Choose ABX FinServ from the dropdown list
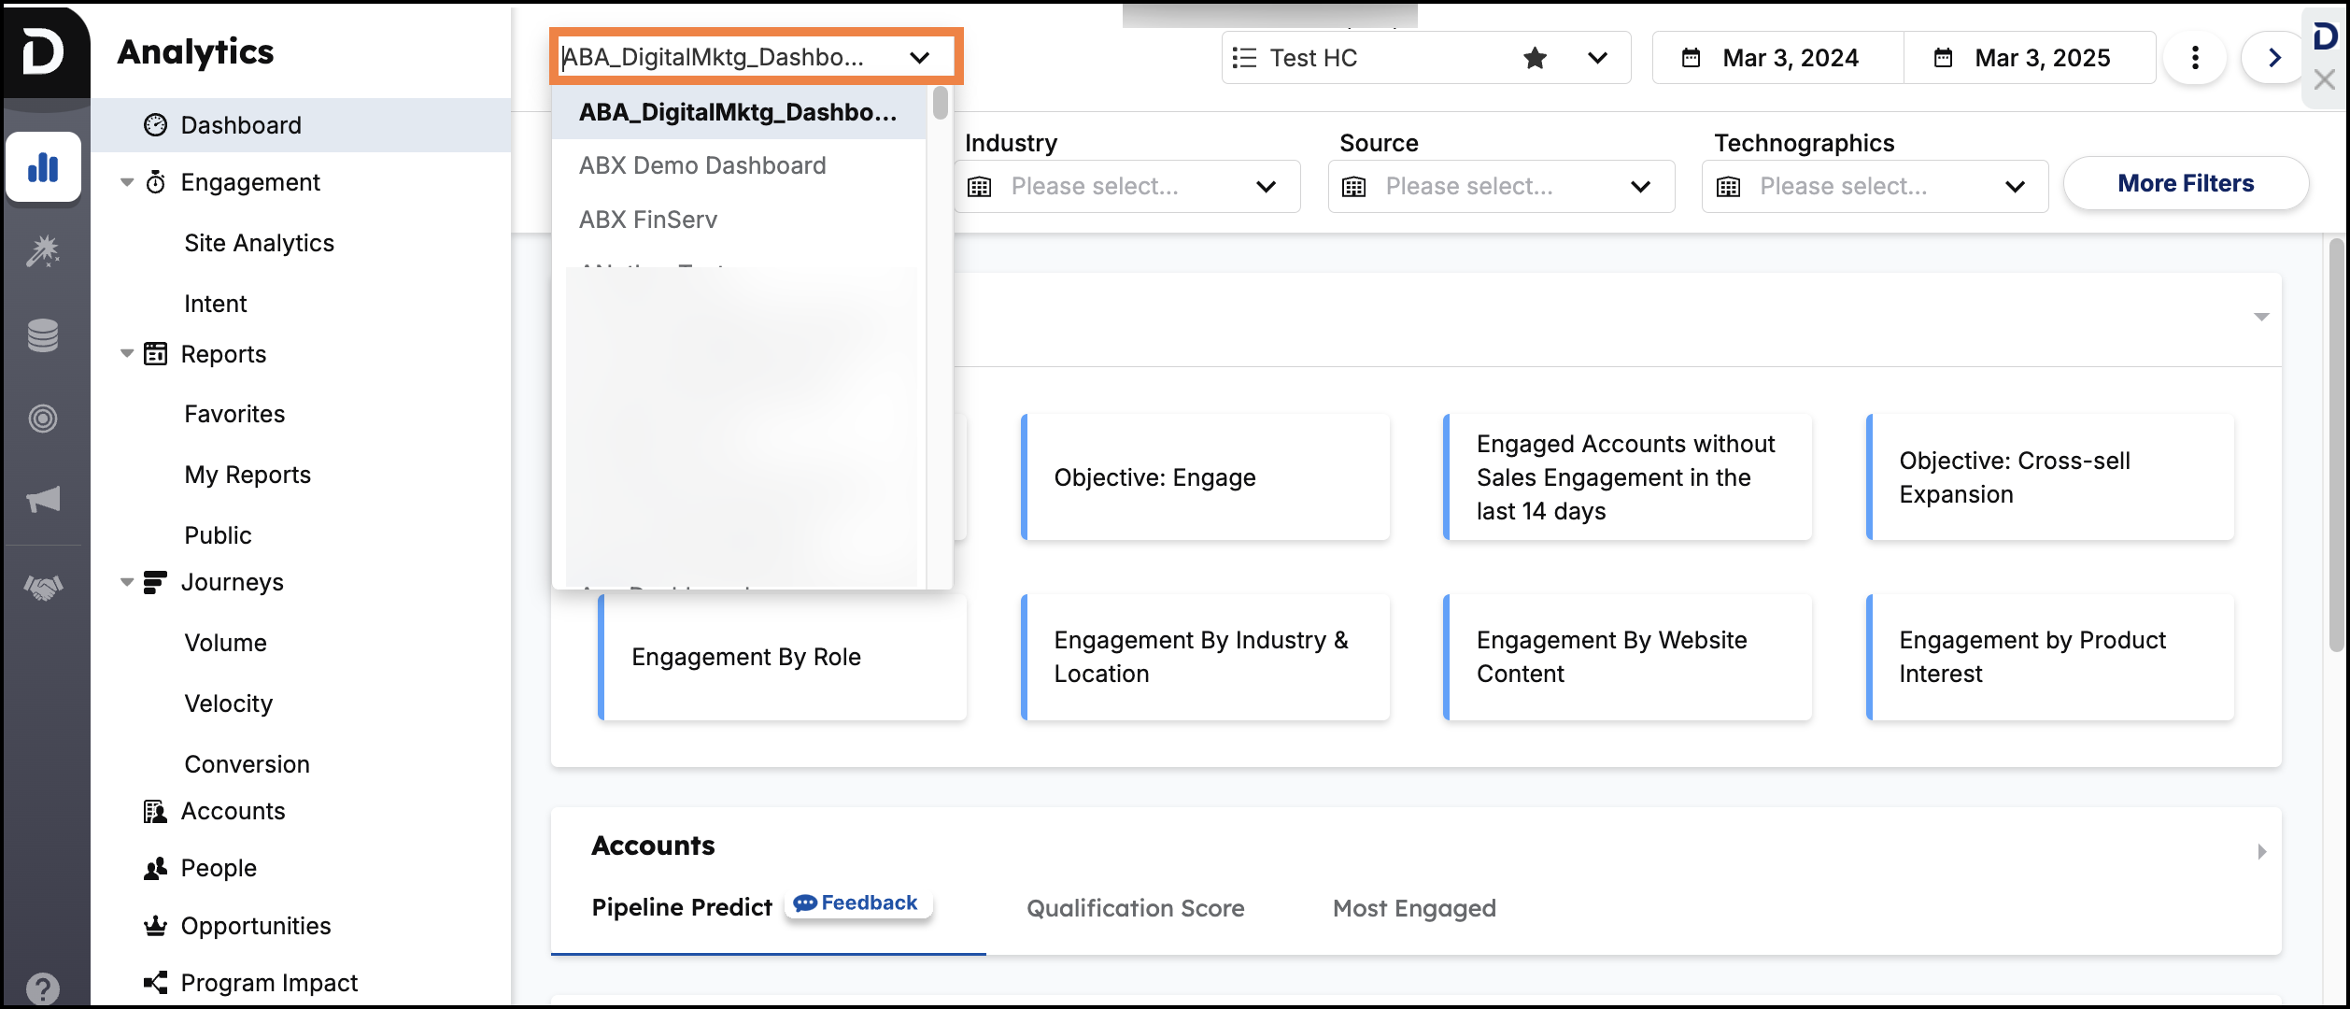2350x1009 pixels. click(739, 220)
